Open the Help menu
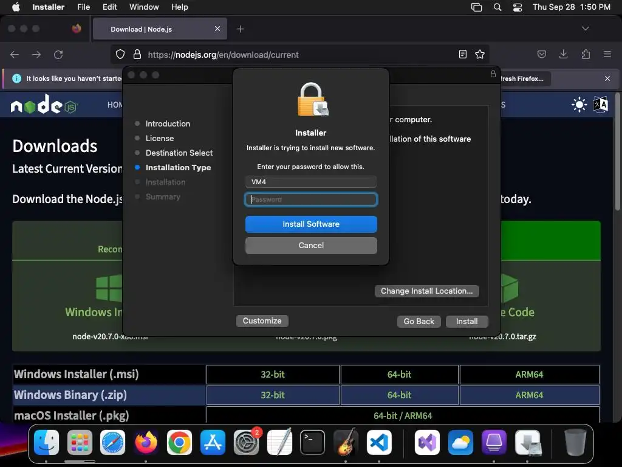This screenshot has height=467, width=622. click(x=180, y=7)
